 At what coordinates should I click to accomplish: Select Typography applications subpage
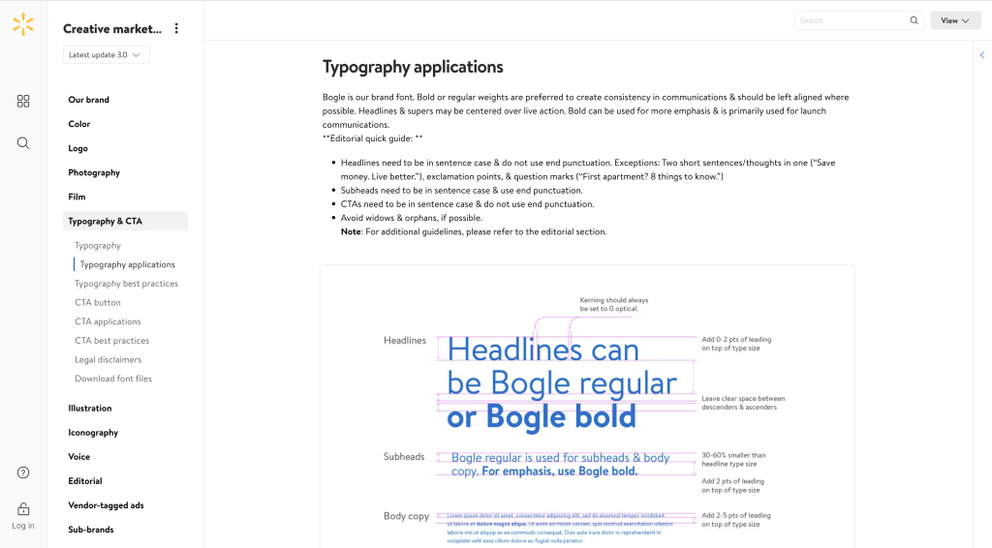127,265
